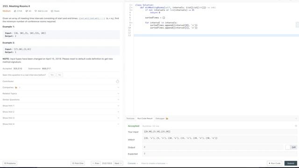Image resolution: width=299 pixels, height=168 pixels.
Task: Click the Add to List heart icon
Action: click(36, 11)
